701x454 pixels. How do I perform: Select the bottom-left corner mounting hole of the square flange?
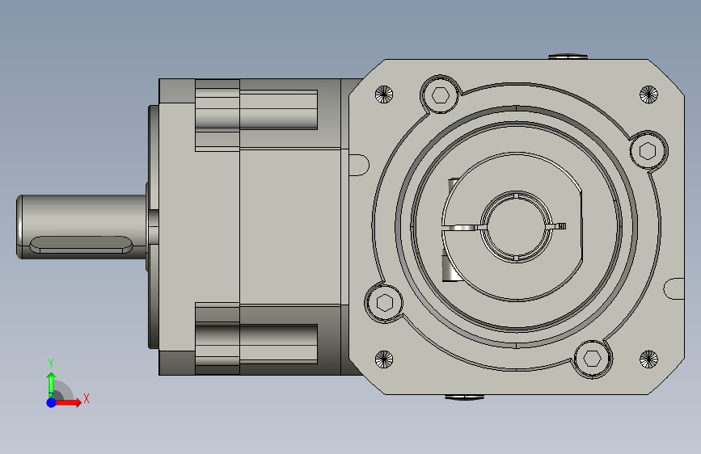[384, 359]
